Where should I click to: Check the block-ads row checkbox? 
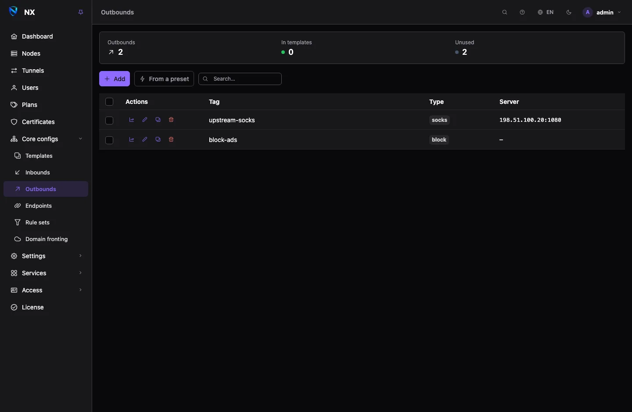pos(109,140)
